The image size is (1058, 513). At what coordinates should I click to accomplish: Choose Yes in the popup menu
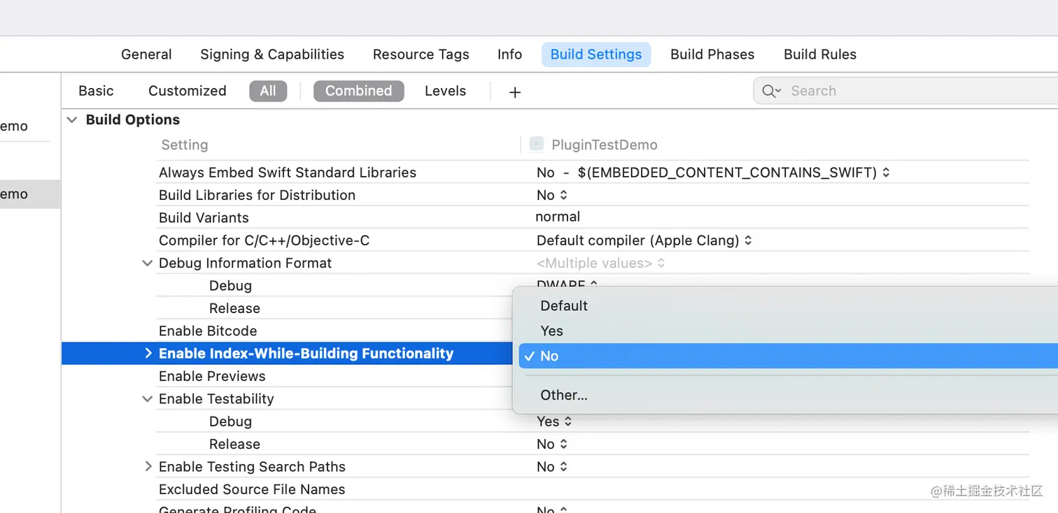(x=551, y=331)
